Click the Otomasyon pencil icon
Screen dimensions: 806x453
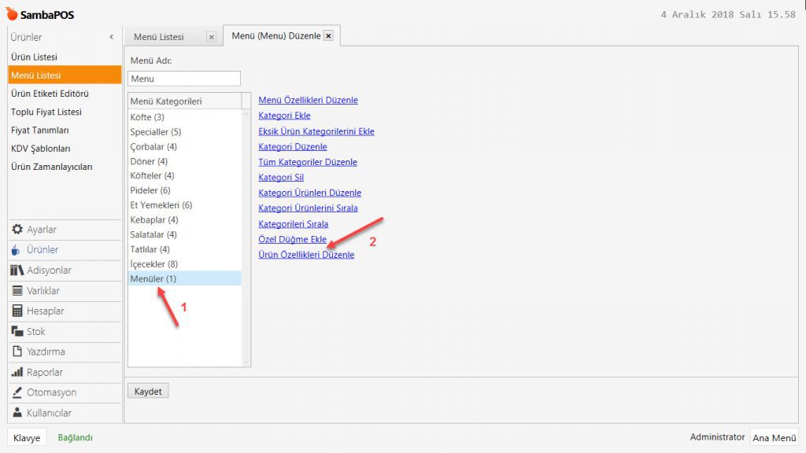pyautogui.click(x=17, y=392)
